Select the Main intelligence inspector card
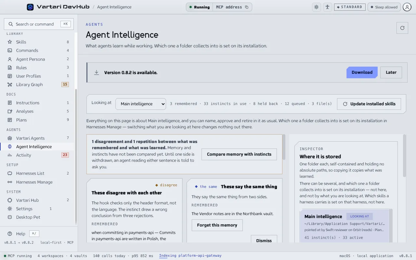Viewport: 416px width, 260px height. [x=344, y=226]
